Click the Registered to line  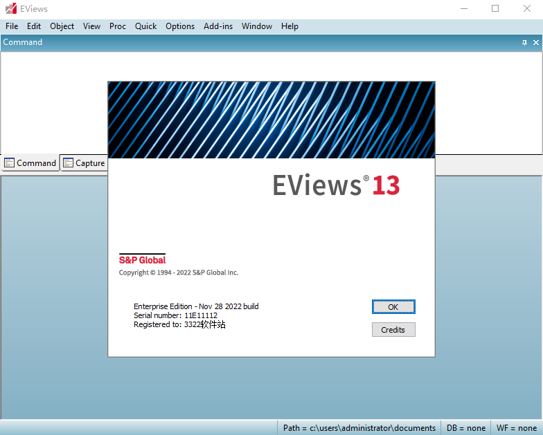point(179,324)
